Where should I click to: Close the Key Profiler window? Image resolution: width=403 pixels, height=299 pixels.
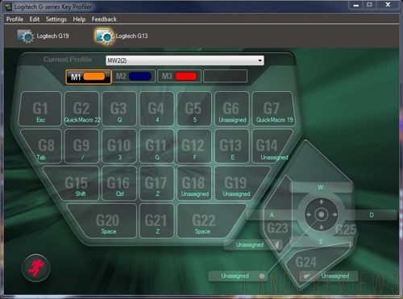(x=388, y=5)
